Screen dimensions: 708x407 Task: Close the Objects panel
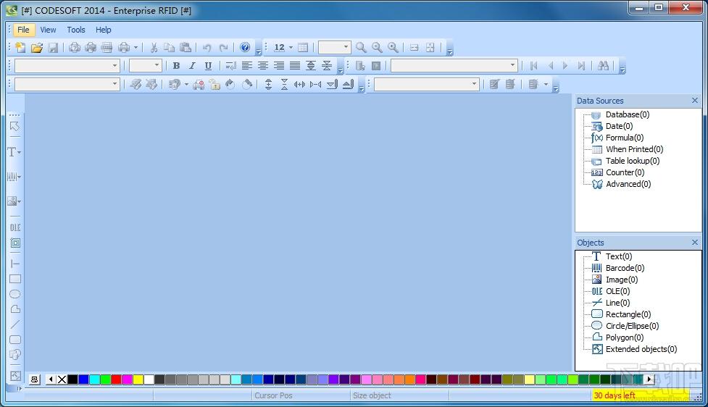click(x=695, y=243)
